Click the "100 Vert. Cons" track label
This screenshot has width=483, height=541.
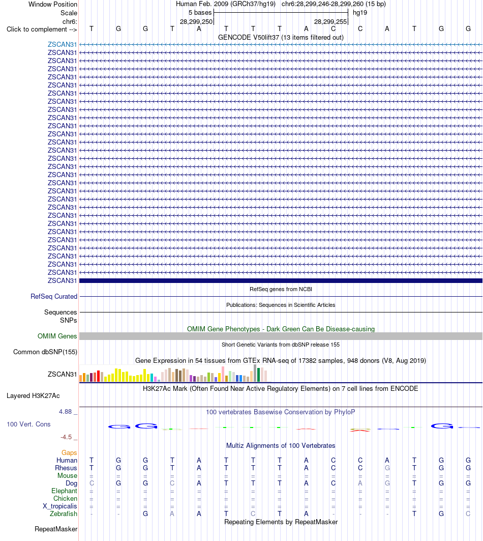coord(28,424)
